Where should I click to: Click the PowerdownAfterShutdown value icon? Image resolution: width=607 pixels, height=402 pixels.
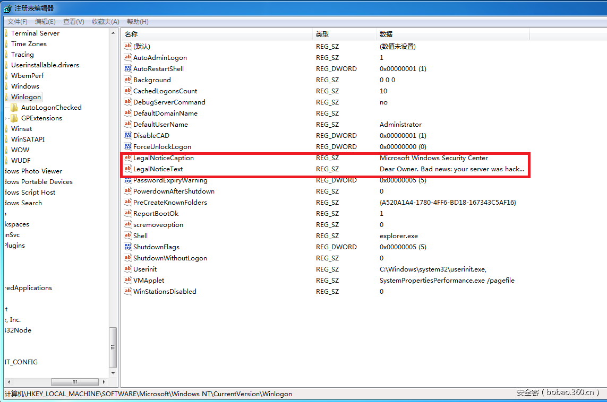pyautogui.click(x=128, y=191)
